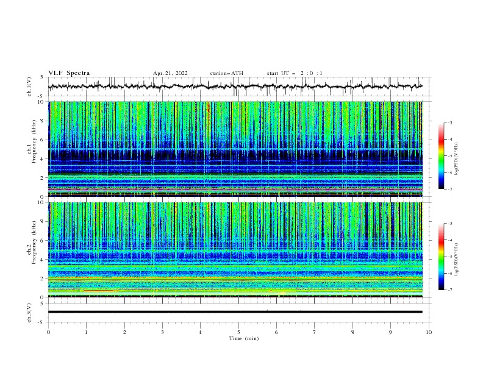This screenshot has width=483, height=373.
Task: Click the "VLF Spectra" plot title
Action: point(69,73)
